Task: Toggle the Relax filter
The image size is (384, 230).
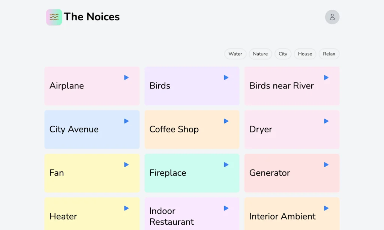Action: [x=329, y=54]
